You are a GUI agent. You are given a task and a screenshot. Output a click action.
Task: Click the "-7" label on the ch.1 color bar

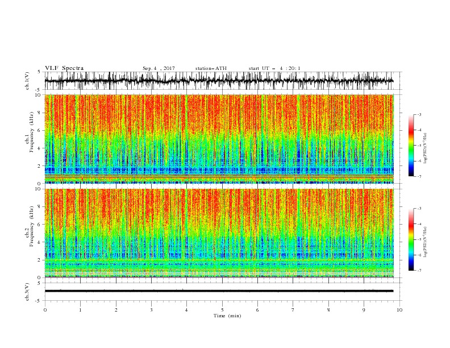click(419, 176)
